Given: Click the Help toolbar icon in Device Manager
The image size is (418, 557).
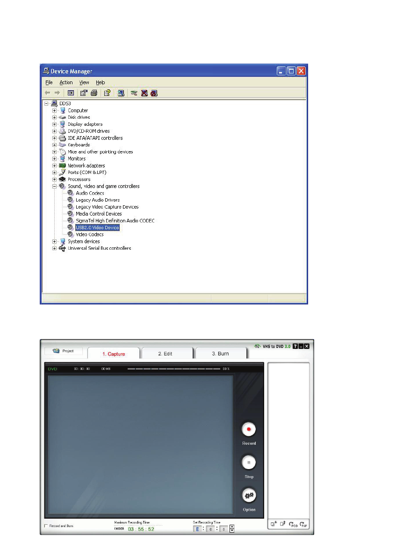Looking at the screenshot, I should [107, 93].
